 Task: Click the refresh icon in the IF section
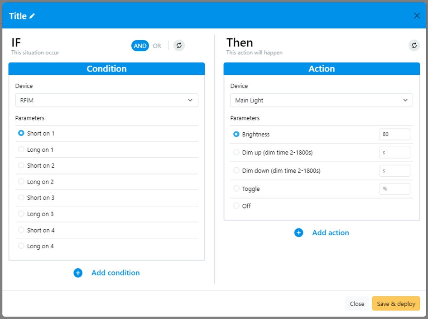click(x=179, y=45)
